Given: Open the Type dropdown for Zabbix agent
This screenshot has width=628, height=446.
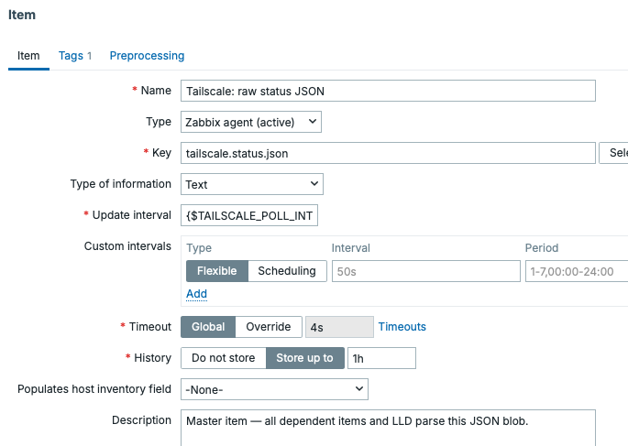Looking at the screenshot, I should point(250,122).
